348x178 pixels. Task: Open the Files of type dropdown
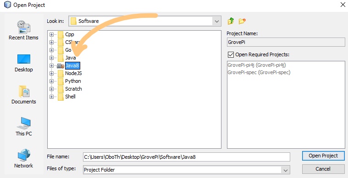(285, 170)
